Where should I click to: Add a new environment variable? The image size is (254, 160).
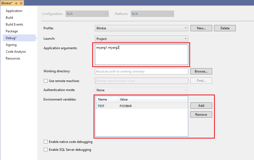(x=201, y=106)
